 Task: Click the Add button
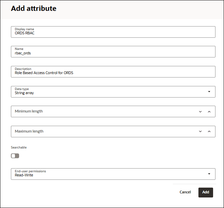(x=206, y=192)
